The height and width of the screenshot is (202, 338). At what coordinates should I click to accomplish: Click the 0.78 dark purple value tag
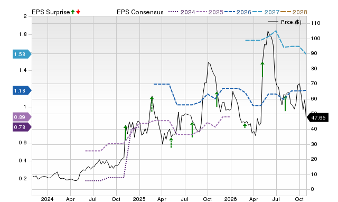tap(22, 127)
